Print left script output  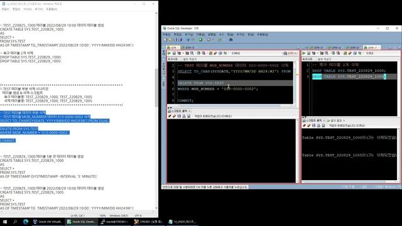pos(184,116)
